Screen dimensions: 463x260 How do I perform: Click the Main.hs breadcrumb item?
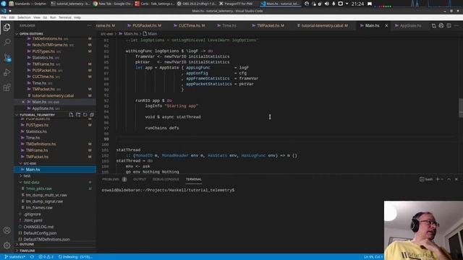coord(129,34)
